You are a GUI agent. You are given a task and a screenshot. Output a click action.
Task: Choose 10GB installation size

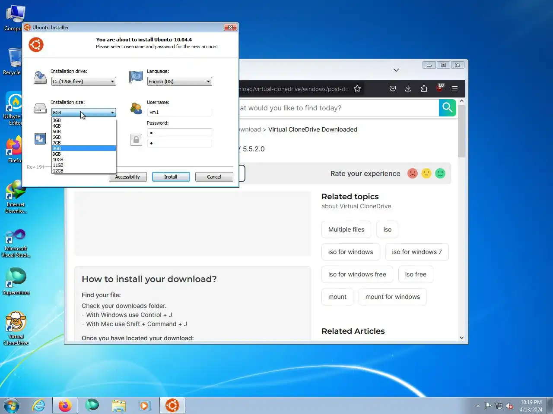[x=84, y=160]
